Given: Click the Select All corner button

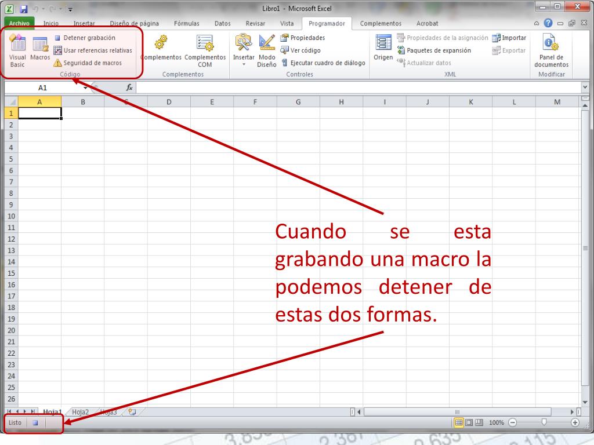Looking at the screenshot, I should (x=12, y=102).
